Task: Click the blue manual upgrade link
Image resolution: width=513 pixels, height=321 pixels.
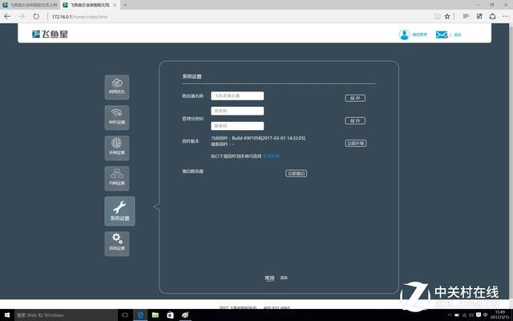Action: [x=271, y=156]
